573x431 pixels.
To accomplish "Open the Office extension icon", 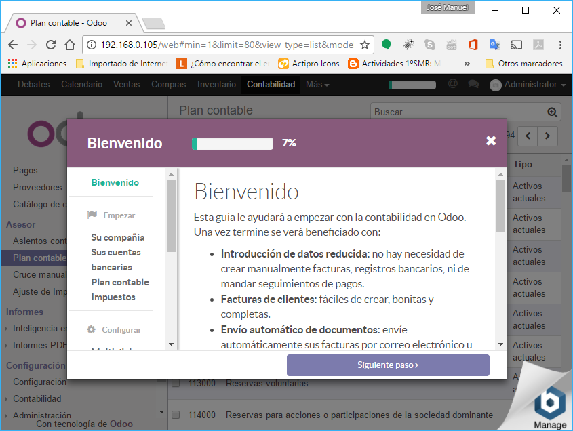I will pos(473,45).
